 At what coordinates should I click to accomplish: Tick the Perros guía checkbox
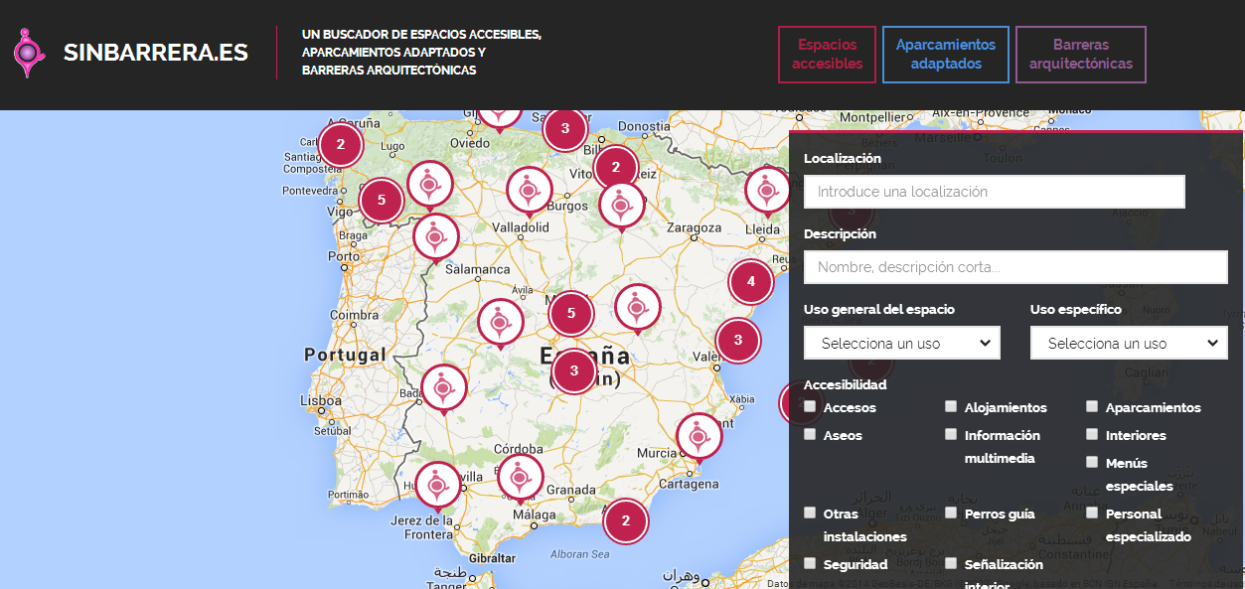(951, 514)
